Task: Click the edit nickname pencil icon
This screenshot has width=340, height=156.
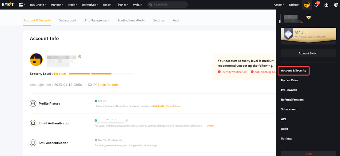Action: (80, 56)
